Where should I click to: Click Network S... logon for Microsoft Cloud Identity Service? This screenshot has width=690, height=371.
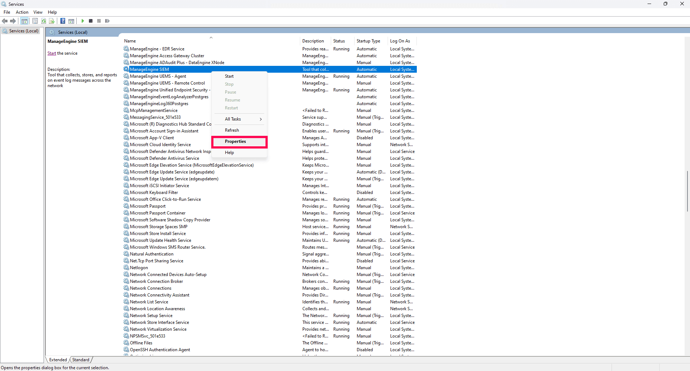click(x=401, y=145)
